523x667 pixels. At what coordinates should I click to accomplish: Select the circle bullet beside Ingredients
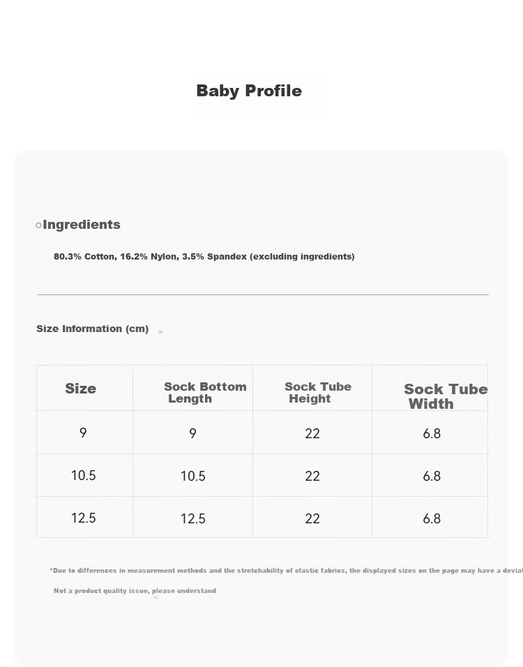point(38,225)
